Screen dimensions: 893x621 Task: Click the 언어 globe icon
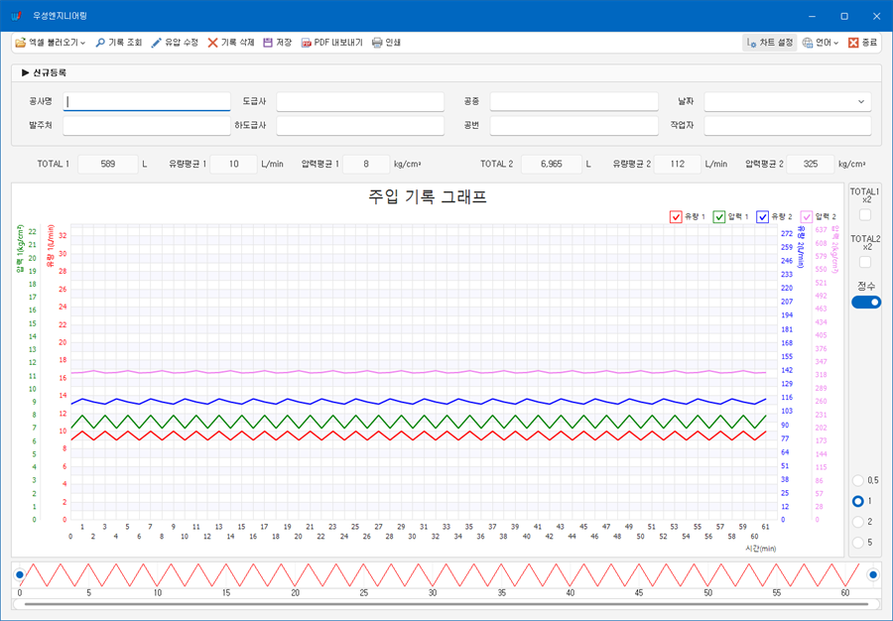[x=808, y=43]
